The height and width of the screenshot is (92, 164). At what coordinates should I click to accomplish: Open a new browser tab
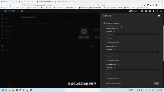click(x=74, y=2)
